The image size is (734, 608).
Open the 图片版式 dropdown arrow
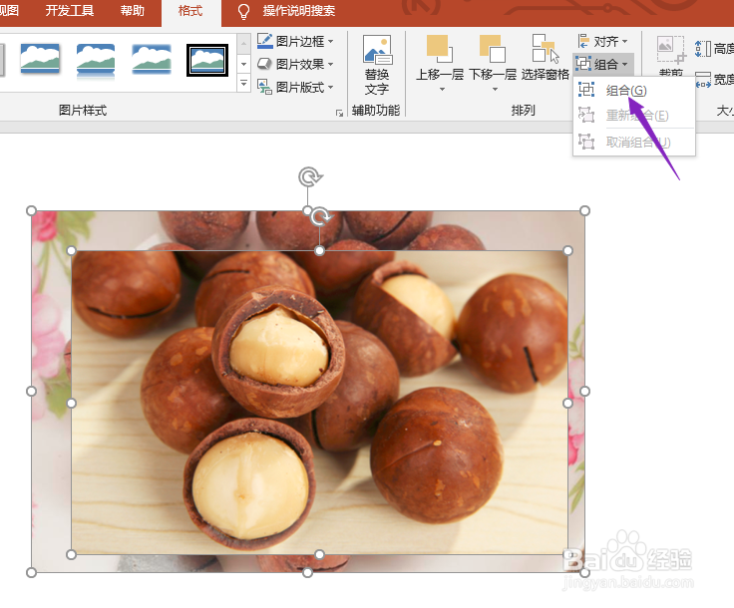330,87
